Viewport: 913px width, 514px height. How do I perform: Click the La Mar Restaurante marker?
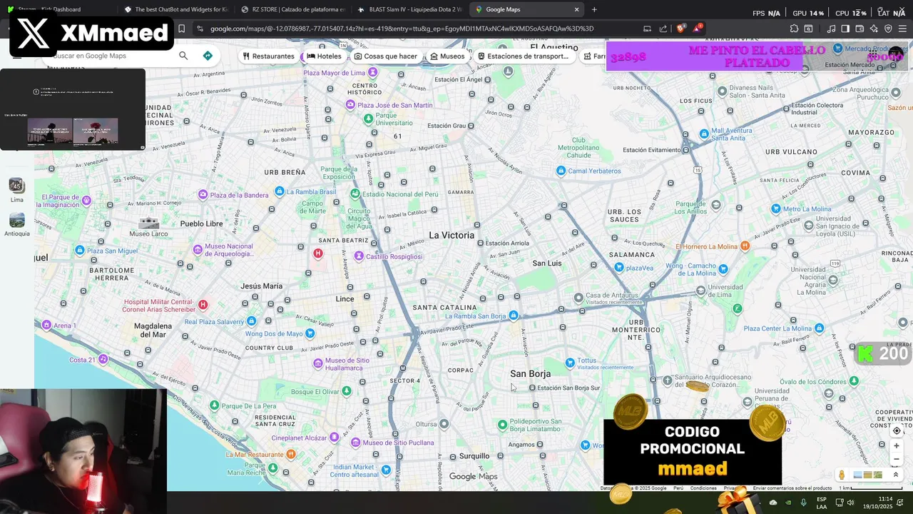(290, 454)
